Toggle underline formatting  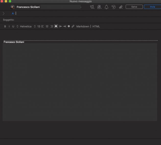pyautogui.click(x=13, y=27)
